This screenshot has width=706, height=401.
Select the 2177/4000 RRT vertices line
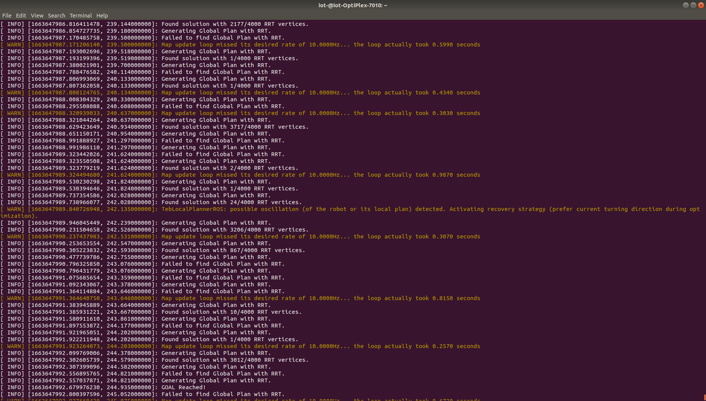point(229,24)
